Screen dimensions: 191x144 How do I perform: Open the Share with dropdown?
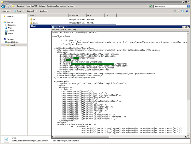pos(32,11)
